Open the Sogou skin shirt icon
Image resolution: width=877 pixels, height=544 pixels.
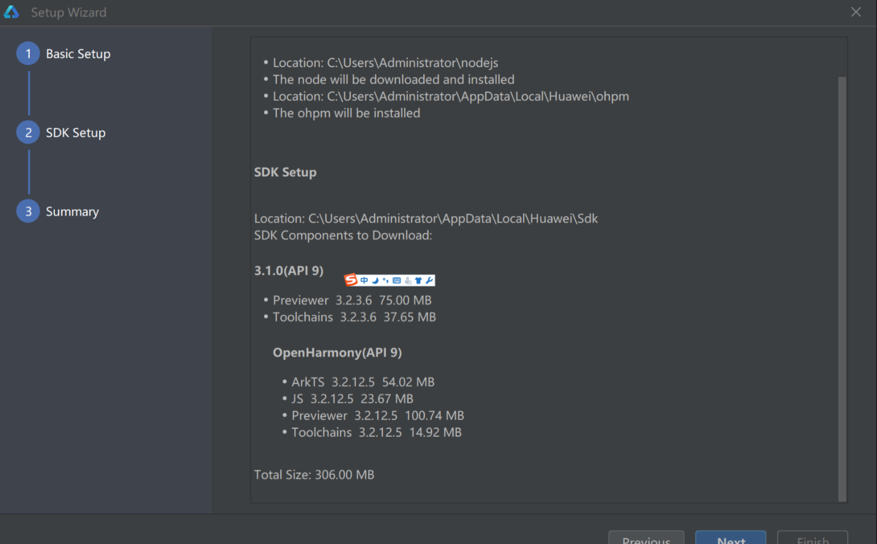tap(418, 280)
